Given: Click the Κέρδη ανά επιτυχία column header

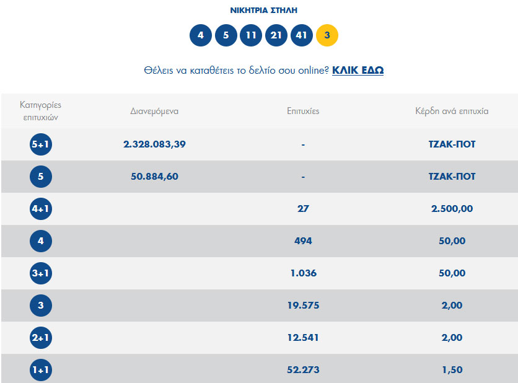Looking at the screenshot, I should point(452,112).
